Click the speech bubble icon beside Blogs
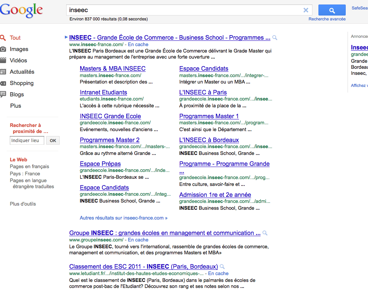Screen dimensions: 368x297 [3, 94]
